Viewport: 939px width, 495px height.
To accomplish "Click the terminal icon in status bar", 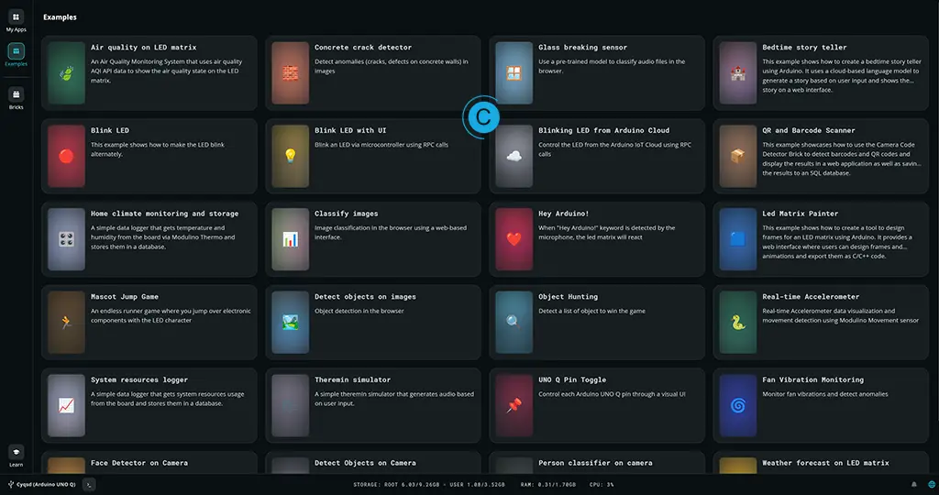I will 89,484.
